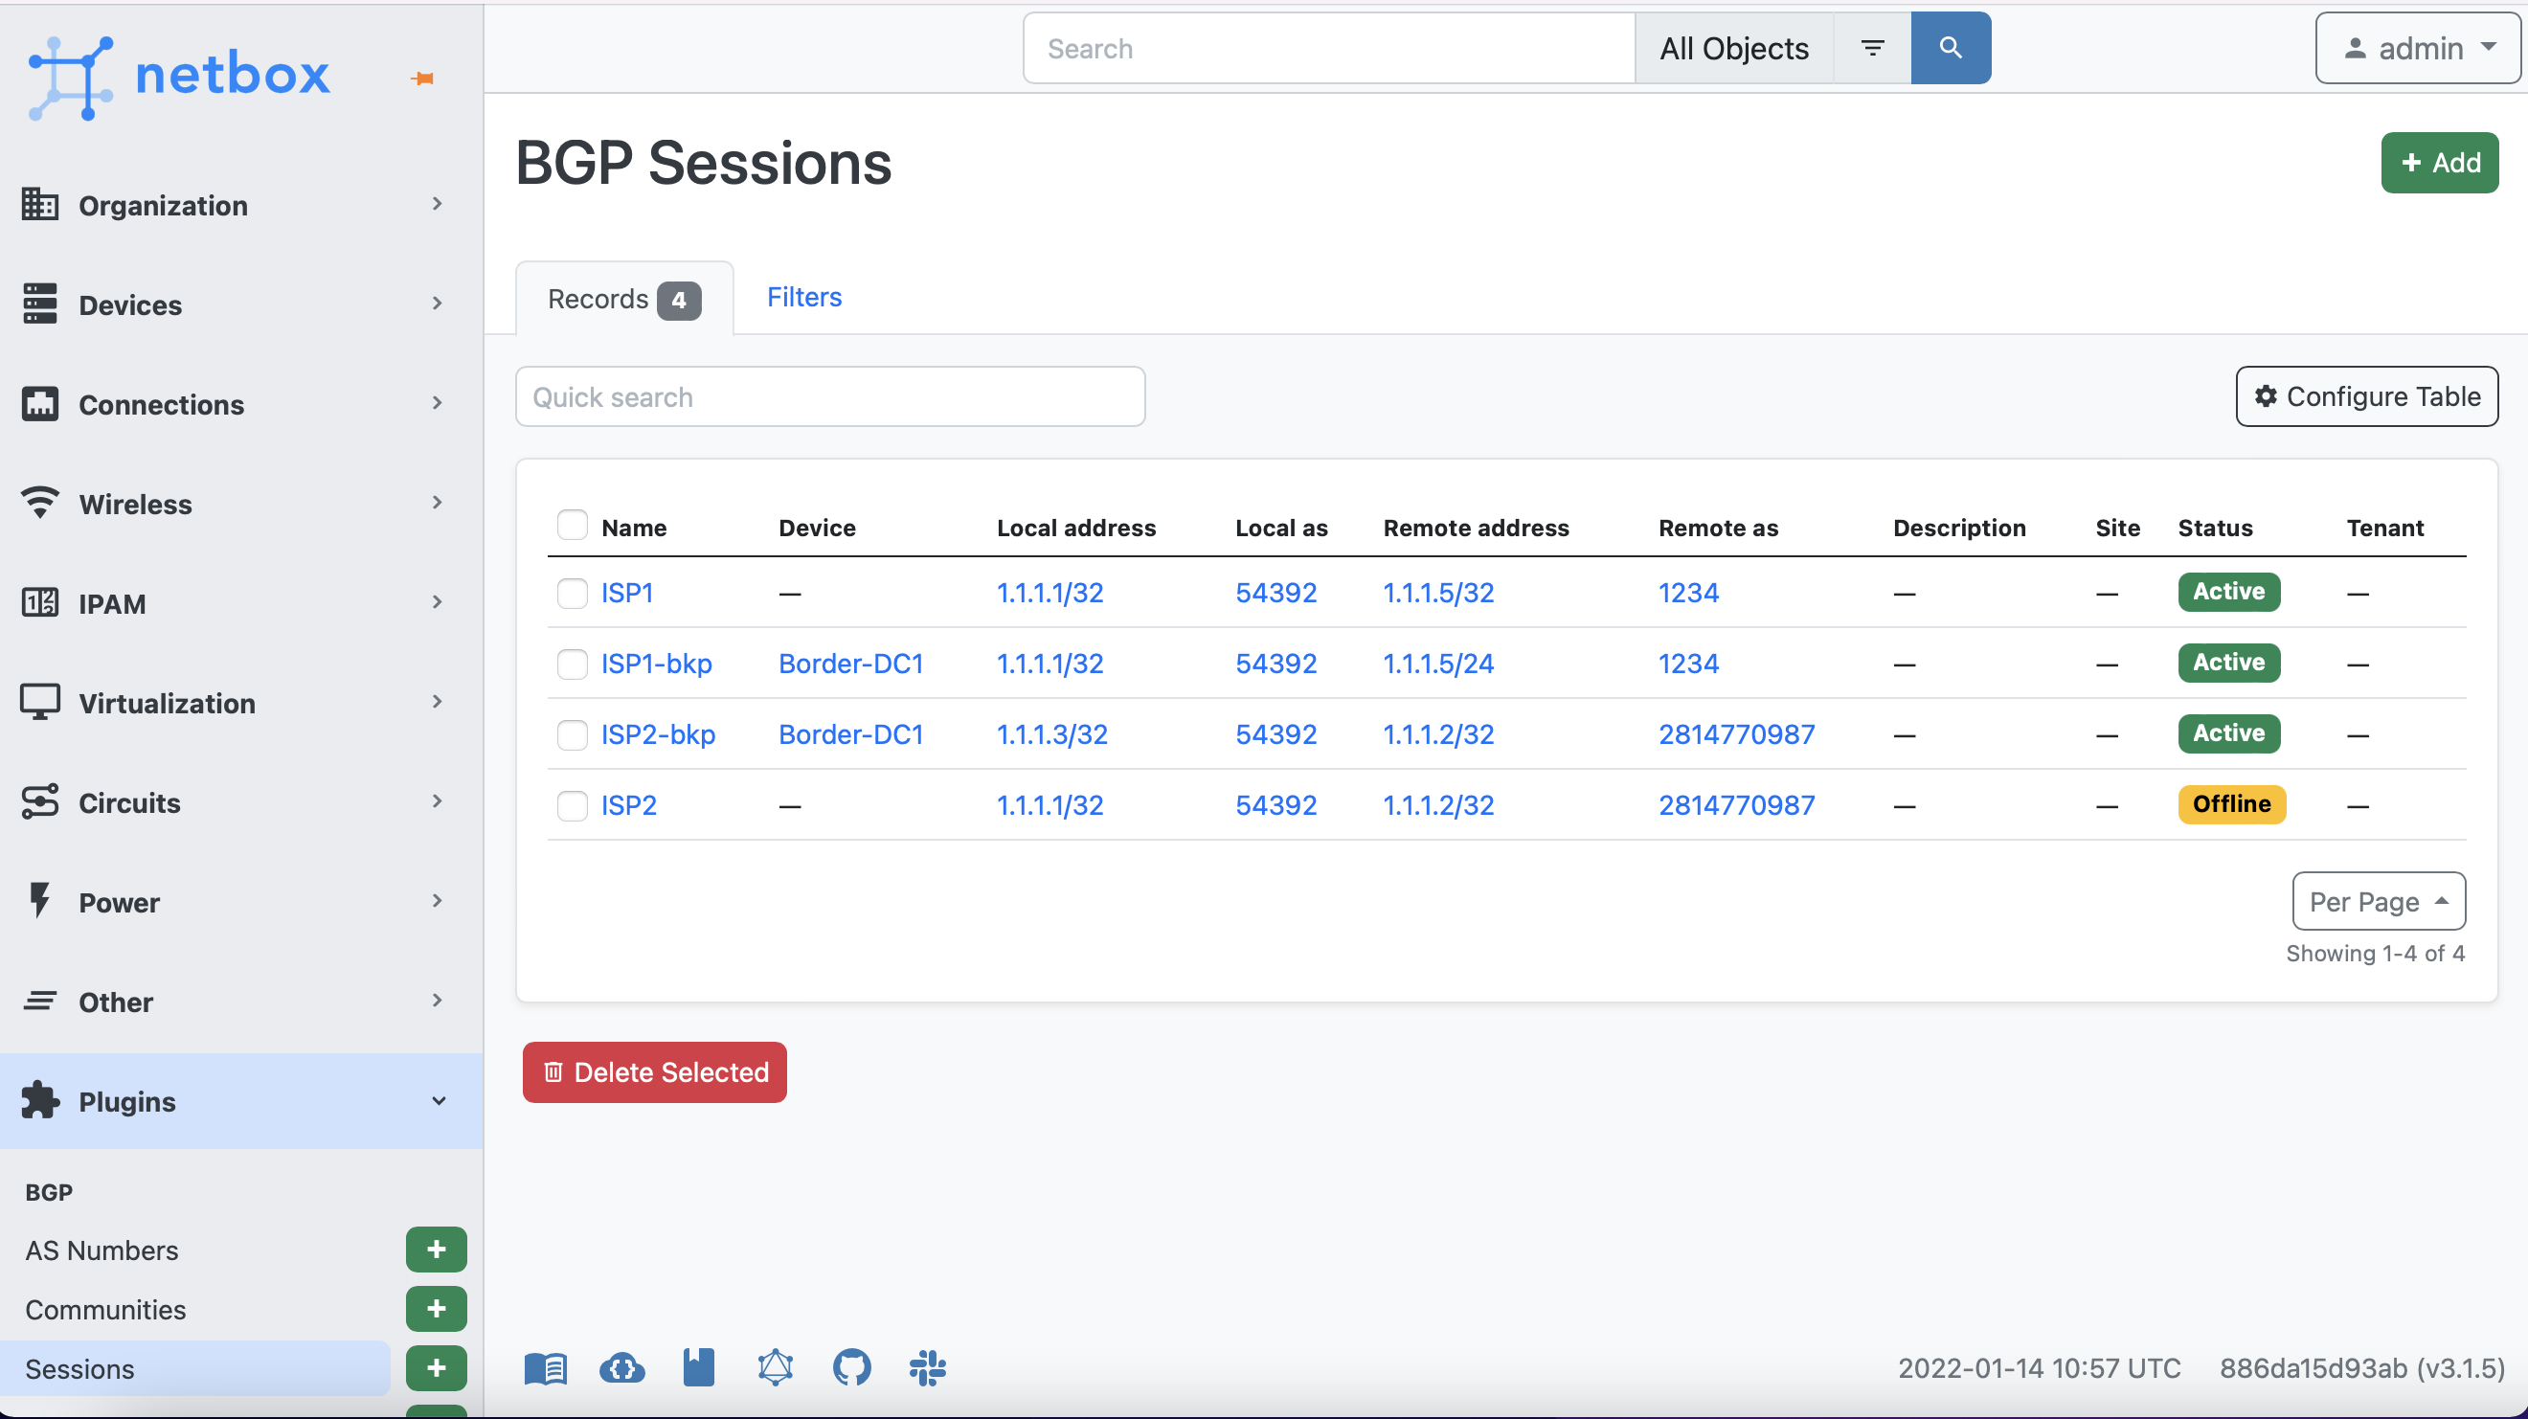
Task: Open the Per Page dropdown
Action: pyautogui.click(x=2377, y=901)
